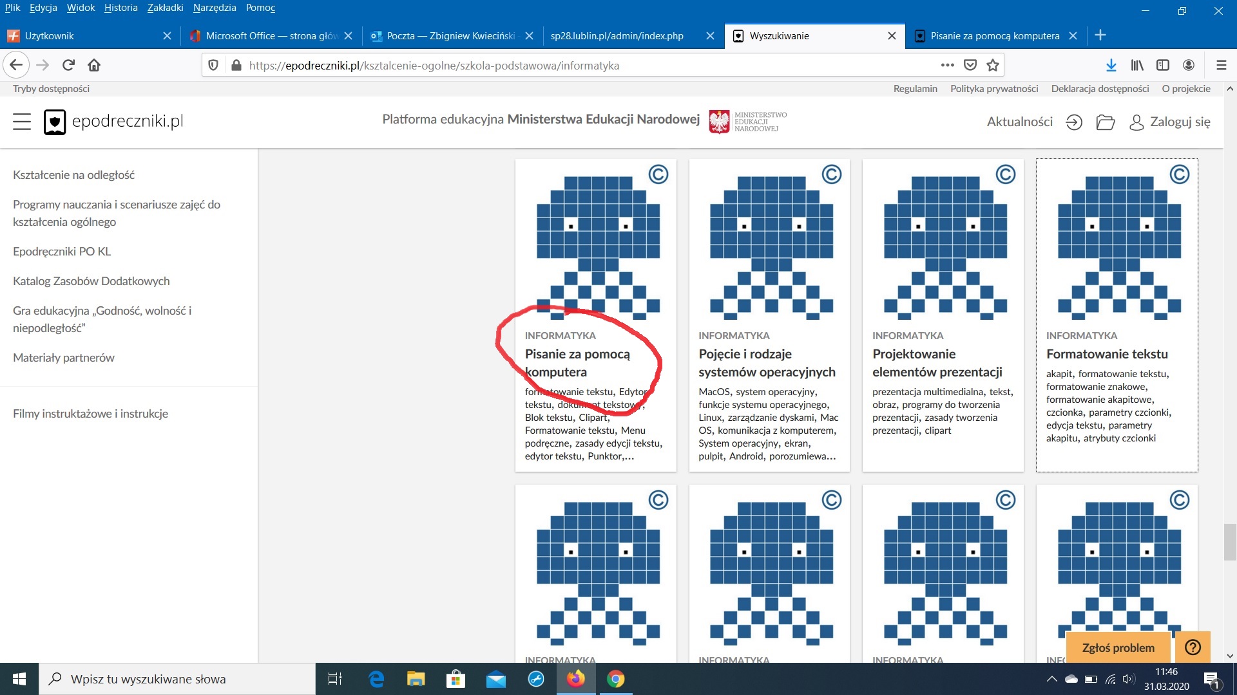Image resolution: width=1237 pixels, height=695 pixels.
Task: Open Regulamin link
Action: [915, 89]
